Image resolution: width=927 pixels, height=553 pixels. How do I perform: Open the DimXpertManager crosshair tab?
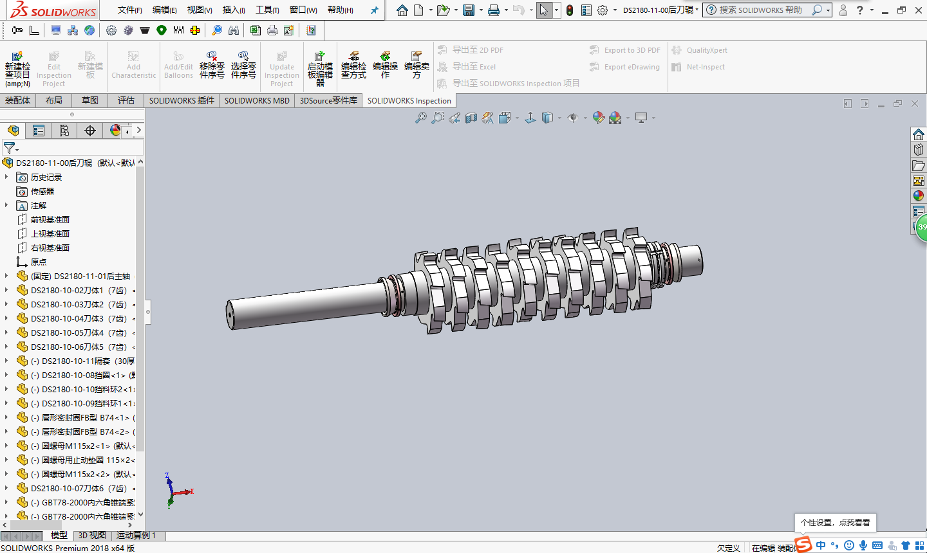tap(90, 131)
